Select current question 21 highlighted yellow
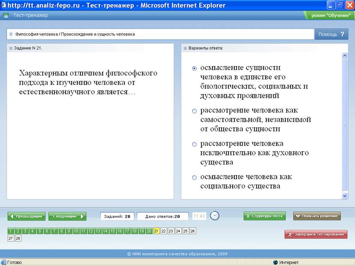The width and height of the screenshot is (355, 266). (156, 231)
